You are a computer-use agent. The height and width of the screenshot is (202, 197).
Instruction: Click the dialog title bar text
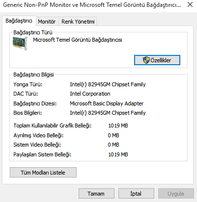(x=92, y=5)
